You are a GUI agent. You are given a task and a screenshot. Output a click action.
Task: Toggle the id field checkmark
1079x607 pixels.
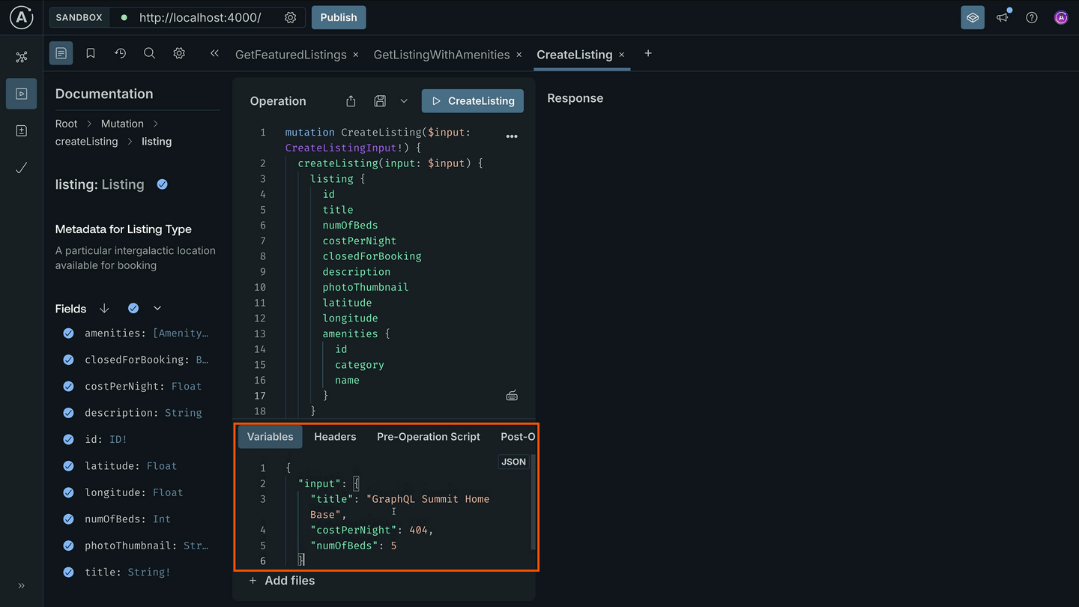tap(68, 439)
